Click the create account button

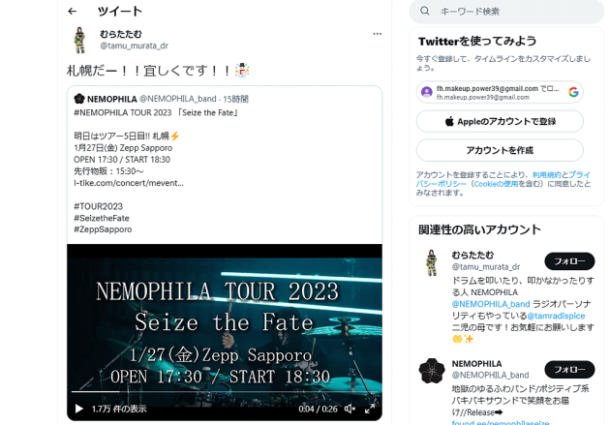coord(500,150)
